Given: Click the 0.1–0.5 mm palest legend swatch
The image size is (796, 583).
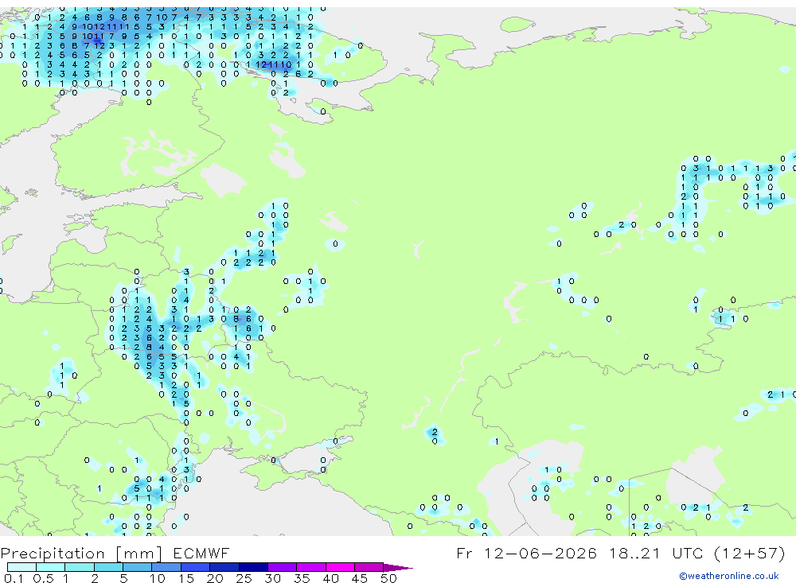Looking at the screenshot, I should click(21, 567).
